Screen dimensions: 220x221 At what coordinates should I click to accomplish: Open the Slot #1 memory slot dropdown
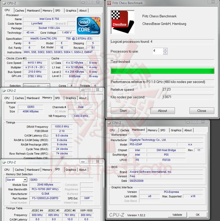tap(25, 180)
